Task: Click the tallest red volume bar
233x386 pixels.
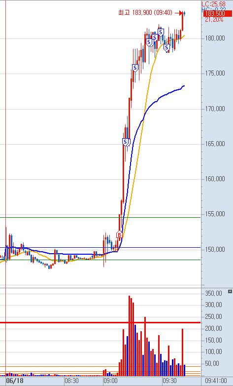Action: 129,336
